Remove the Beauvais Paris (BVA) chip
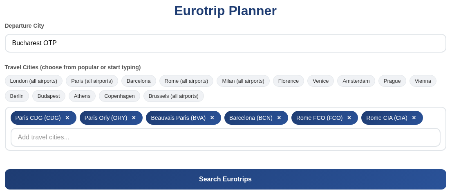452x194 pixels. point(212,118)
